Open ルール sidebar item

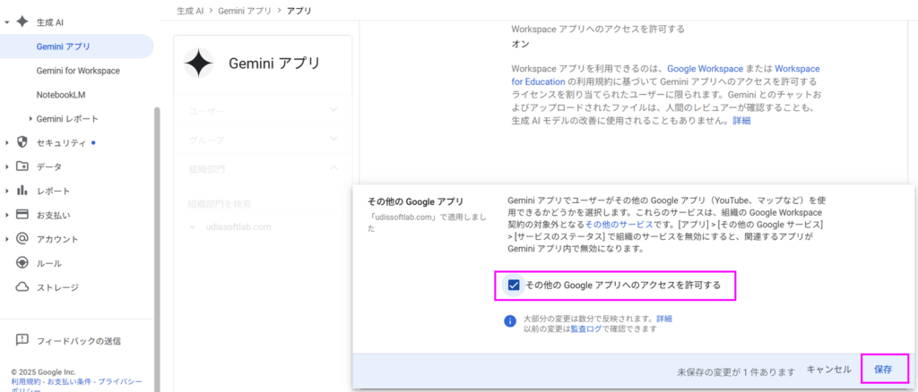tap(49, 263)
